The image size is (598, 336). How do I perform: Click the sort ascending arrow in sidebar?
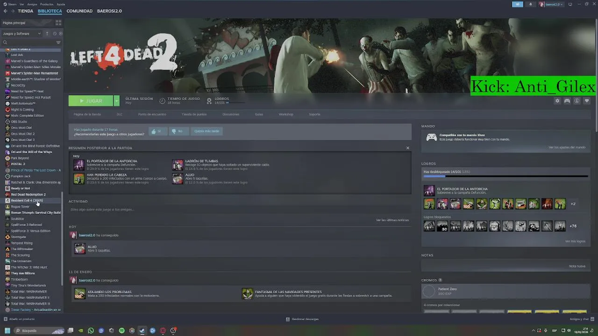coord(47,34)
